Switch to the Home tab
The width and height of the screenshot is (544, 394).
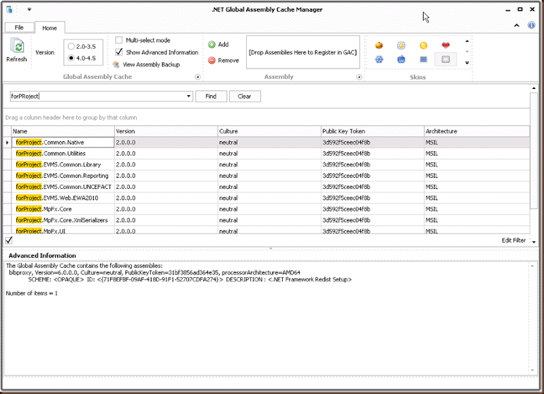[50, 28]
